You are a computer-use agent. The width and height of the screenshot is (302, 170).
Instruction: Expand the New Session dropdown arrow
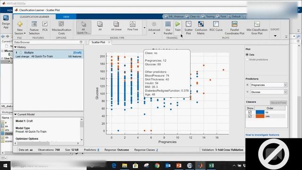pyautogui.click(x=25, y=34)
